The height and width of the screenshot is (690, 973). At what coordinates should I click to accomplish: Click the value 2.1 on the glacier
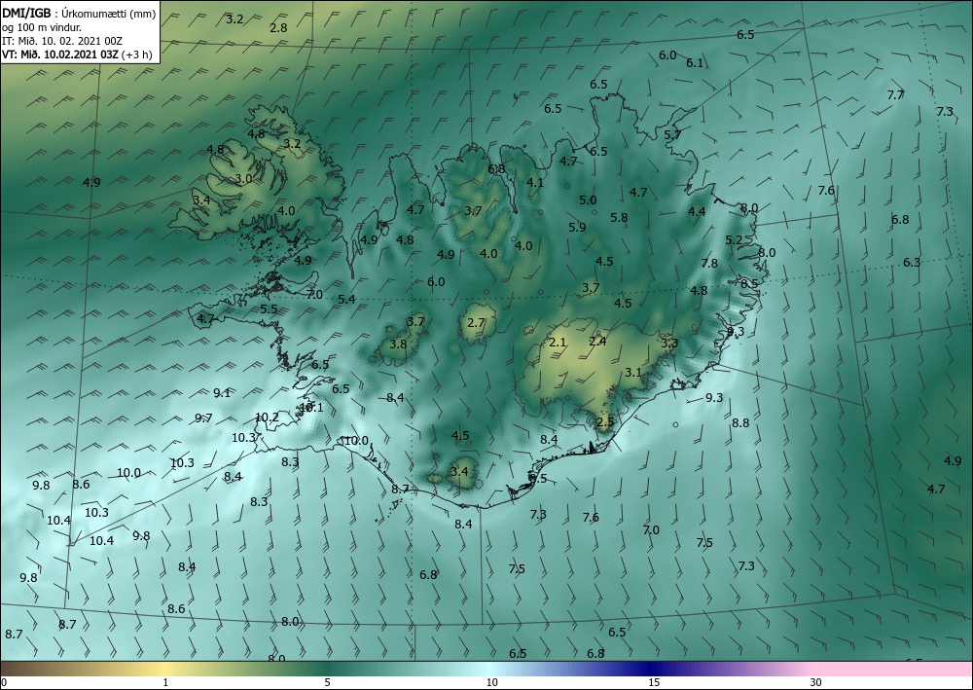(558, 343)
